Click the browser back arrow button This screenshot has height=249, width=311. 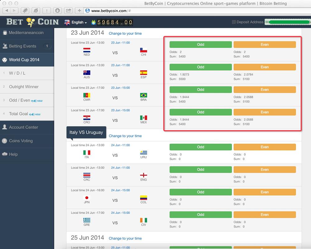tap(7, 11)
